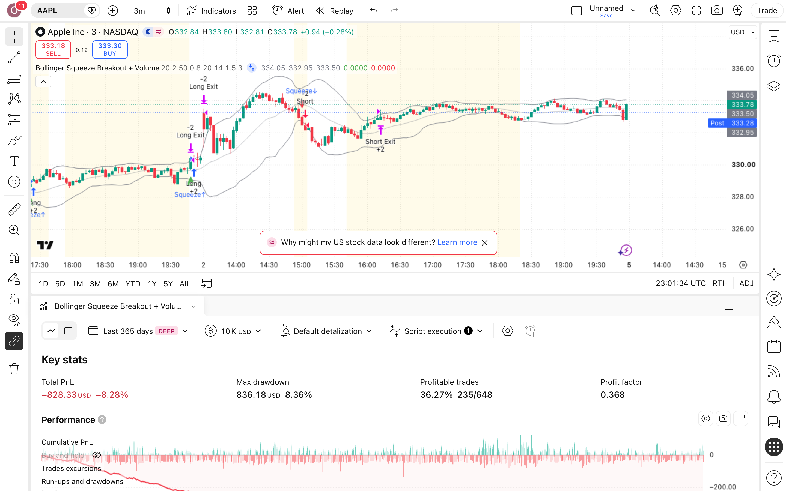Expand Default detalization dropdown
The width and height of the screenshot is (786, 491).
326,331
